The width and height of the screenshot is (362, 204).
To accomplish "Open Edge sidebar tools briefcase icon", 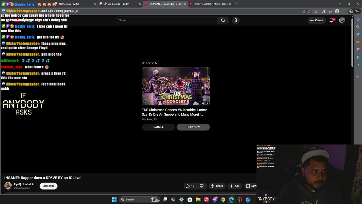I will [x=358, y=42].
